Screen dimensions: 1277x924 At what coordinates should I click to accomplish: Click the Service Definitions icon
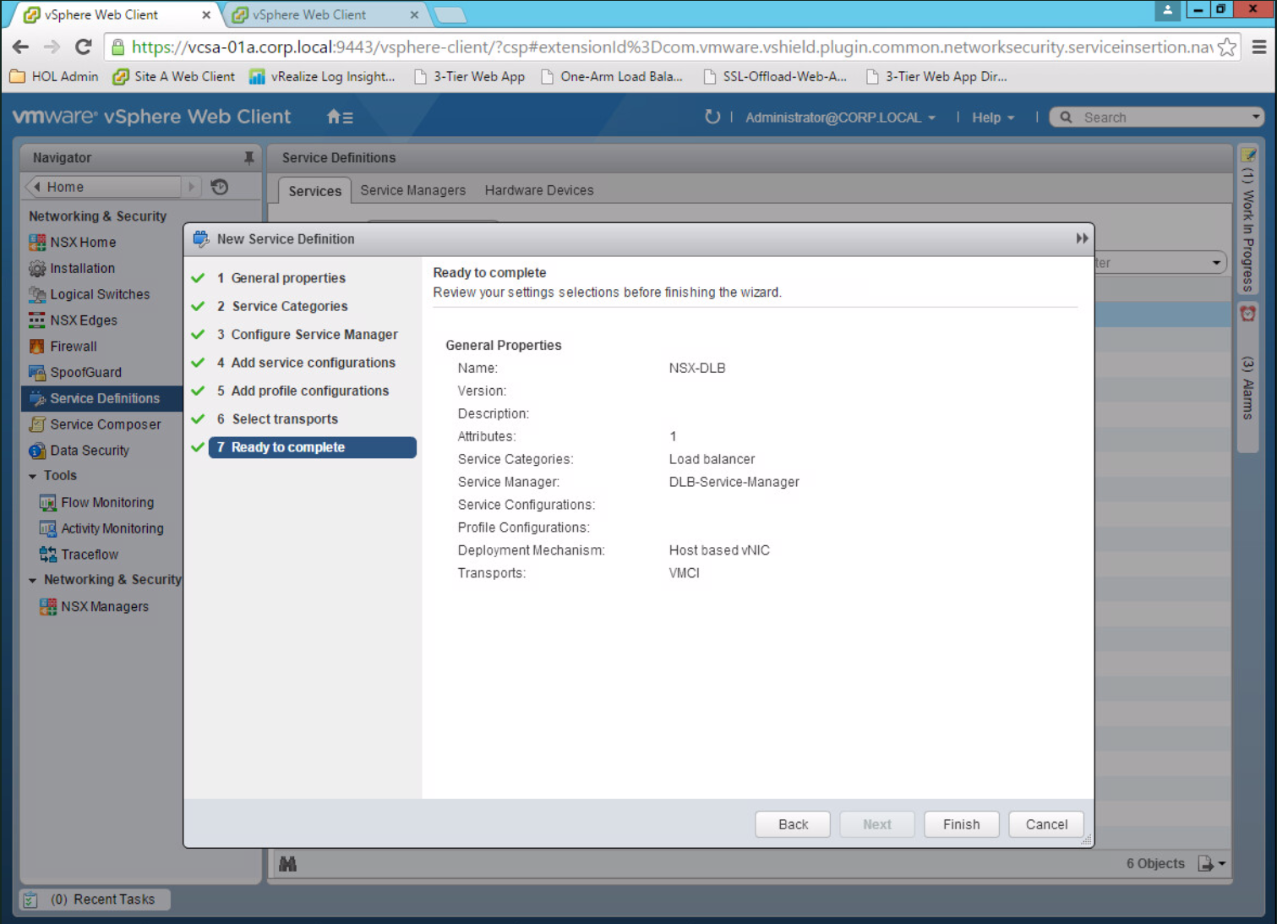(x=37, y=399)
